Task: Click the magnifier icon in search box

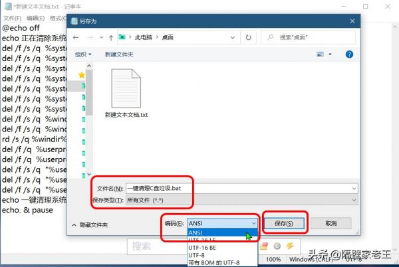Action: 271,37
